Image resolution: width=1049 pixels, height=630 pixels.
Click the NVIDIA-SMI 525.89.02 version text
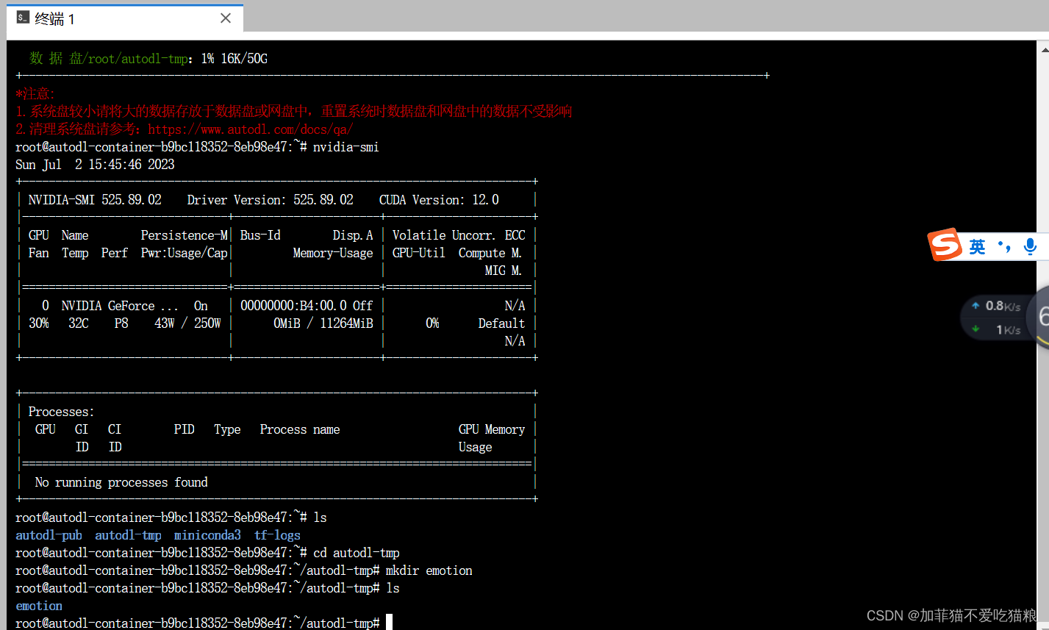(x=95, y=200)
